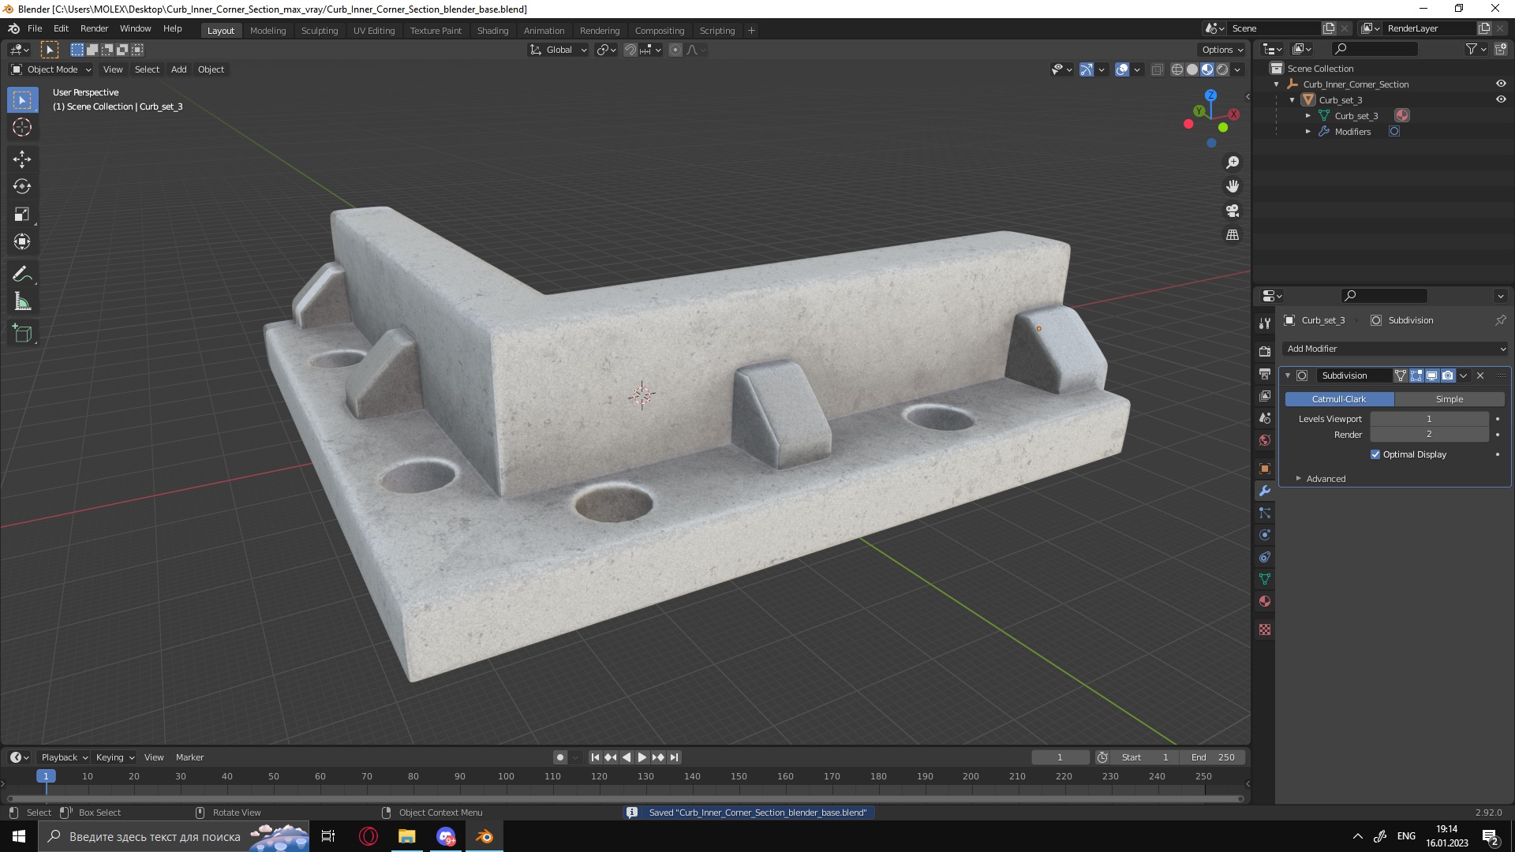Hide Curb_Inner_Corner_Section collection with the eye icon
Viewport: 1515px width, 852px height.
(x=1501, y=84)
